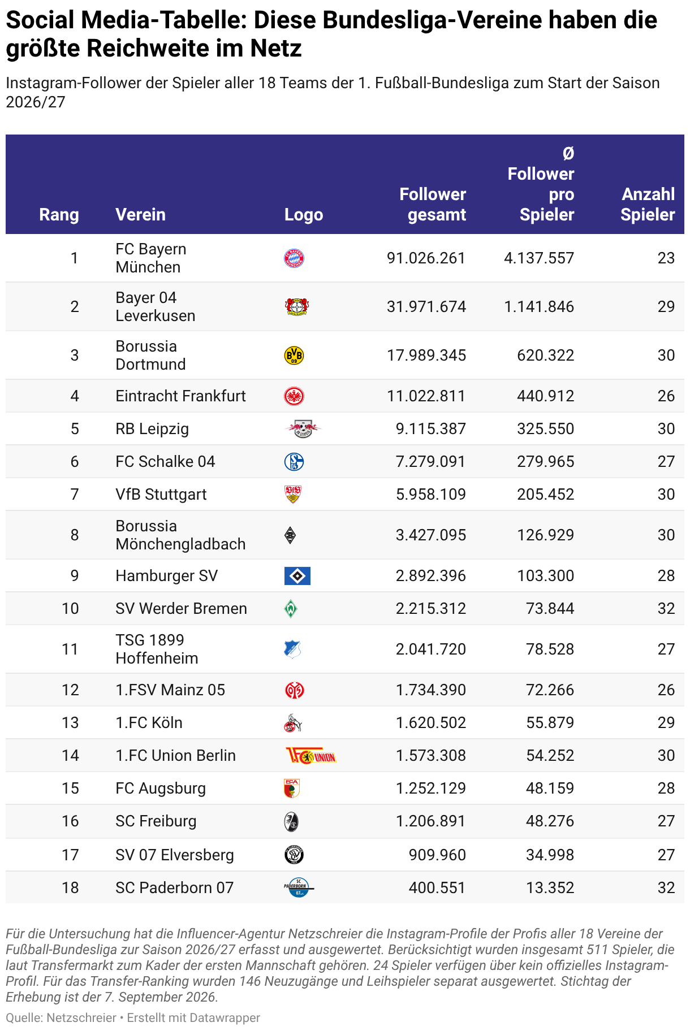Select the RB Leipzig bulls logo

tap(303, 429)
